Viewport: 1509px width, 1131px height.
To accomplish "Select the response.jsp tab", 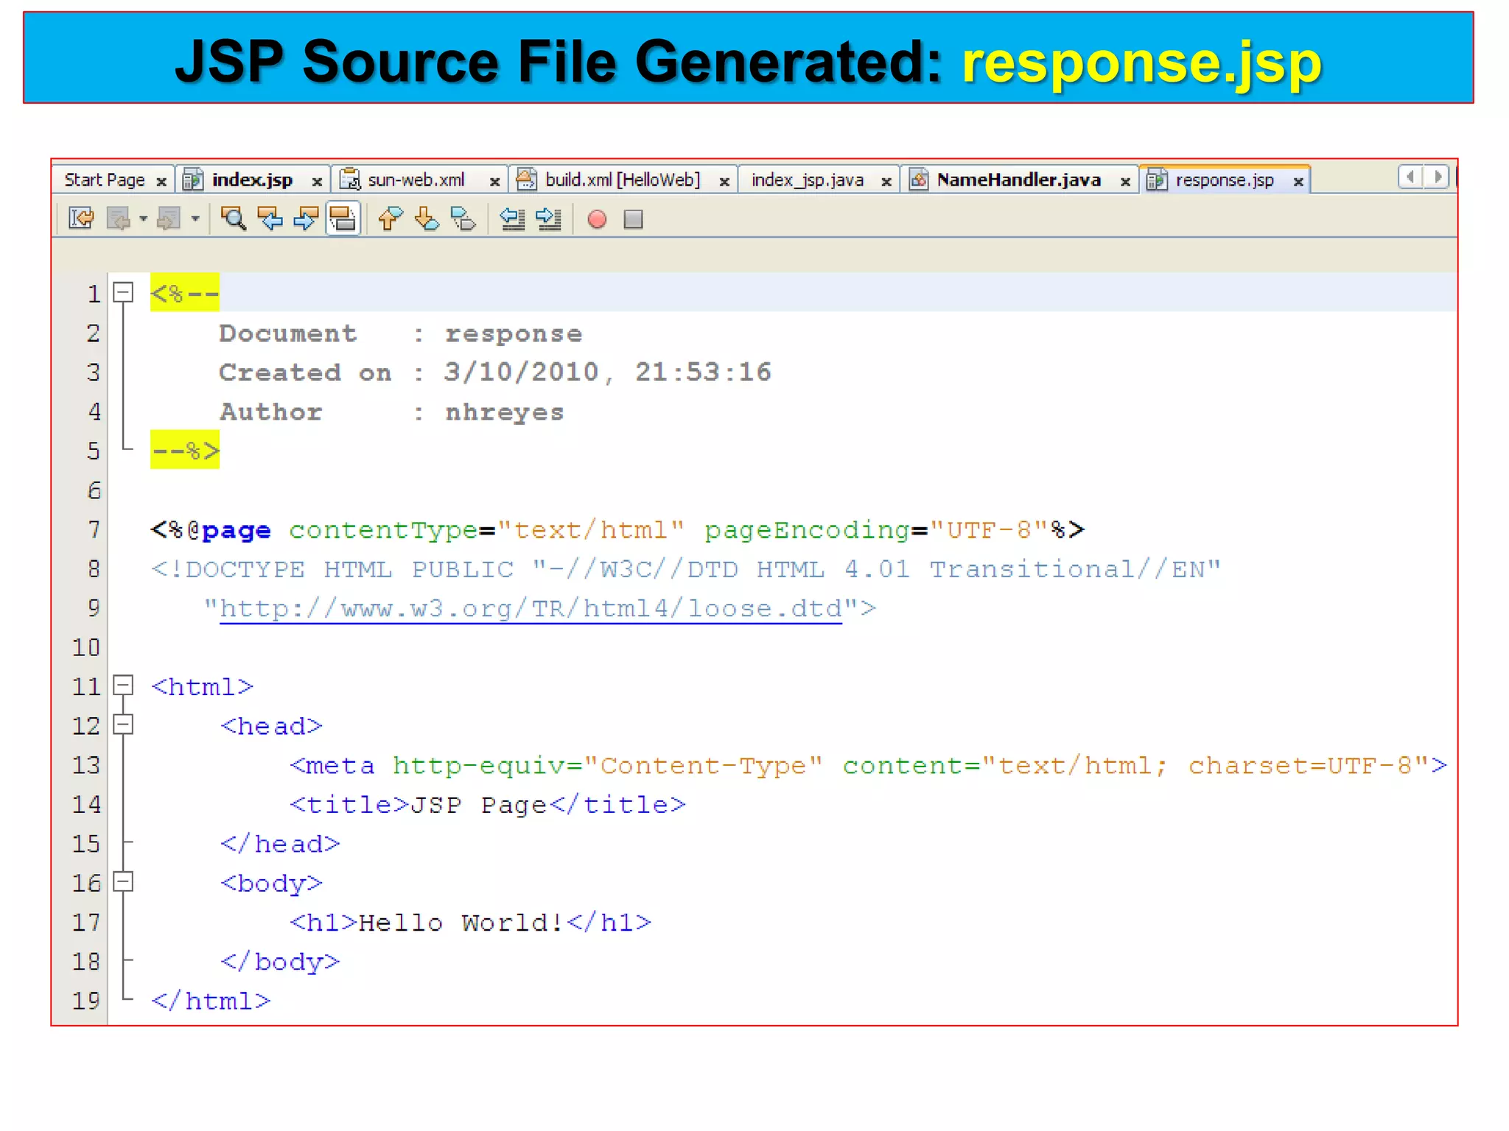I will click(1225, 180).
